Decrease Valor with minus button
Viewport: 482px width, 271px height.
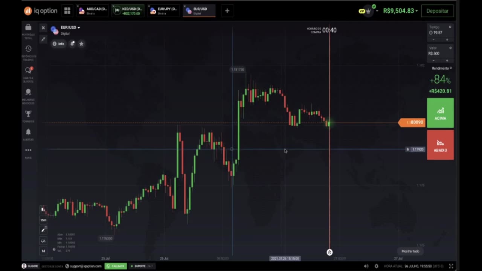(x=433, y=60)
